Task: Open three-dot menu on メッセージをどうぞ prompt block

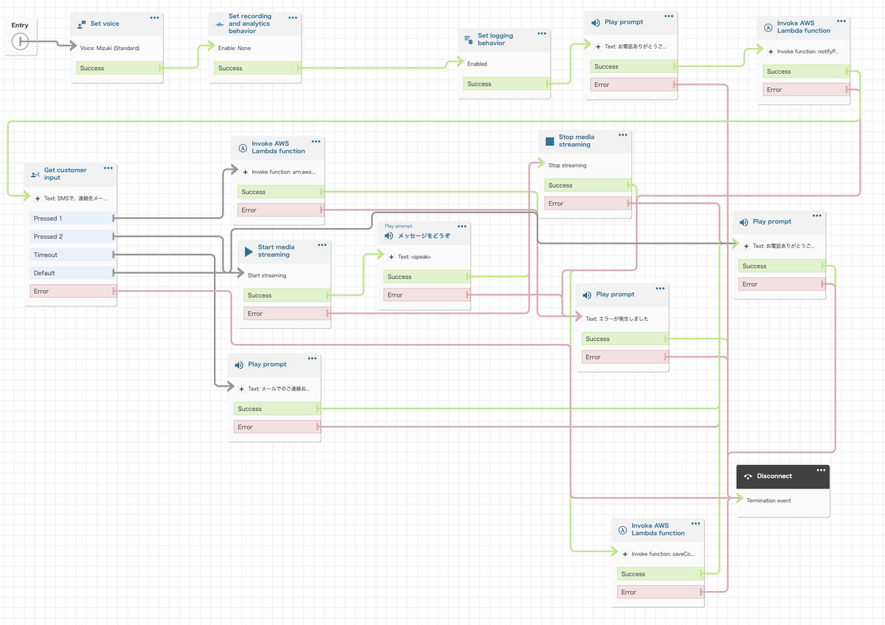Action: pyautogui.click(x=462, y=227)
